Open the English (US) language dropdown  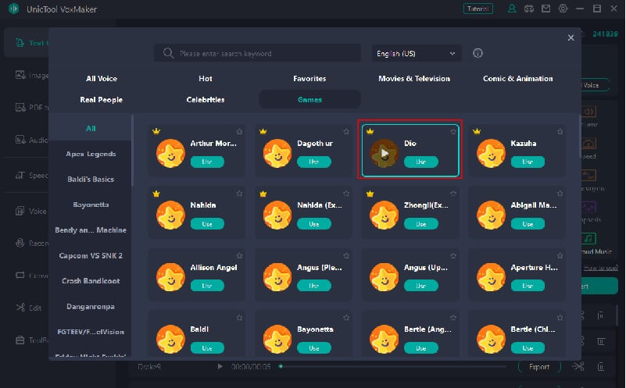tap(416, 53)
